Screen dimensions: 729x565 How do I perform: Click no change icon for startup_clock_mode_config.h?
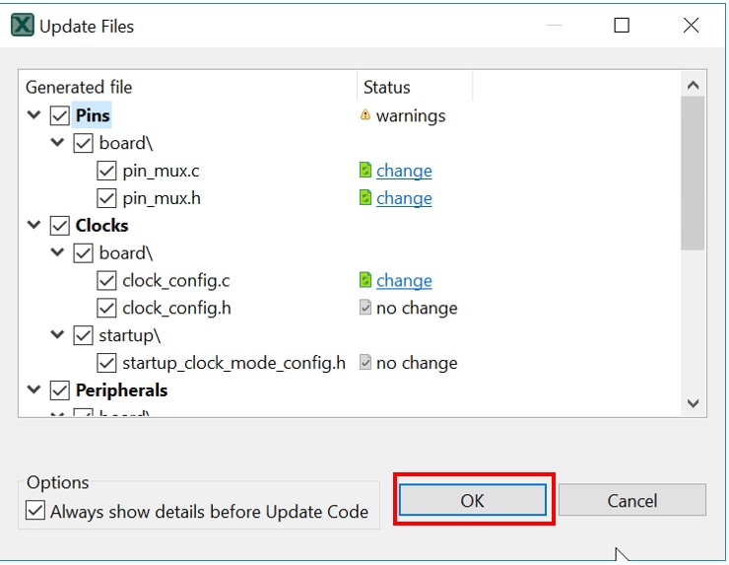[x=365, y=363]
